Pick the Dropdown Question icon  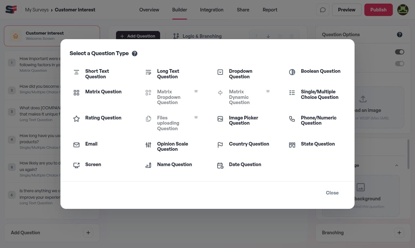tap(220, 72)
